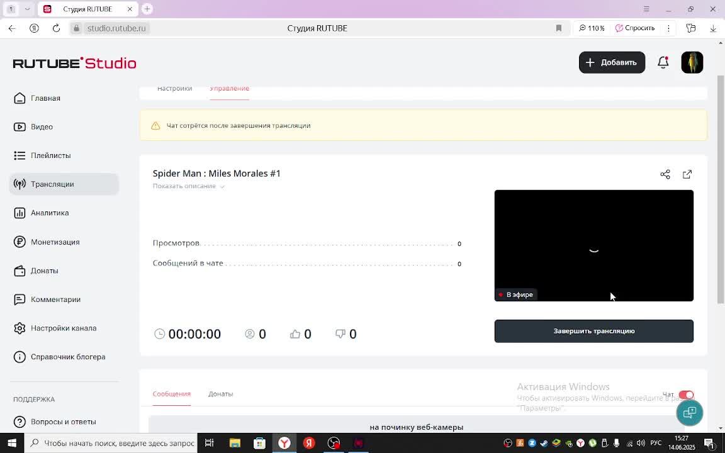Click the Yandex home button in toolbar
Screen dimensions: 725x453
[34, 28]
